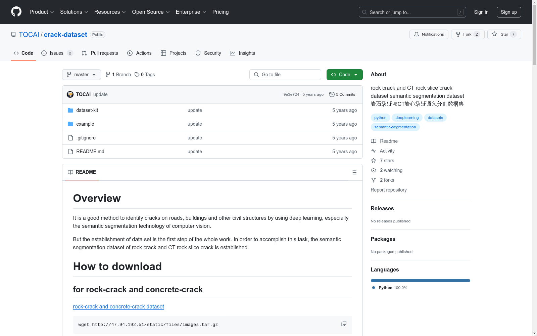This screenshot has height=336, width=537.
Task: Open the green Code dropdown
Action: [x=344, y=75]
